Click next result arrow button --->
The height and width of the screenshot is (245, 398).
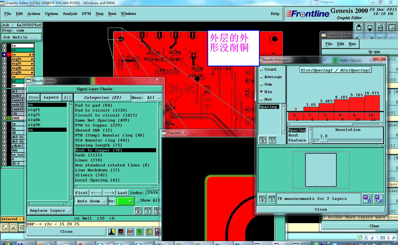109,193
